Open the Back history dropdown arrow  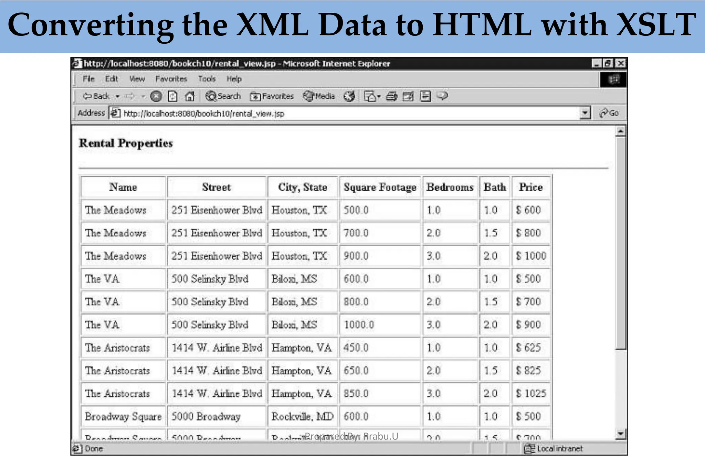coord(117,97)
